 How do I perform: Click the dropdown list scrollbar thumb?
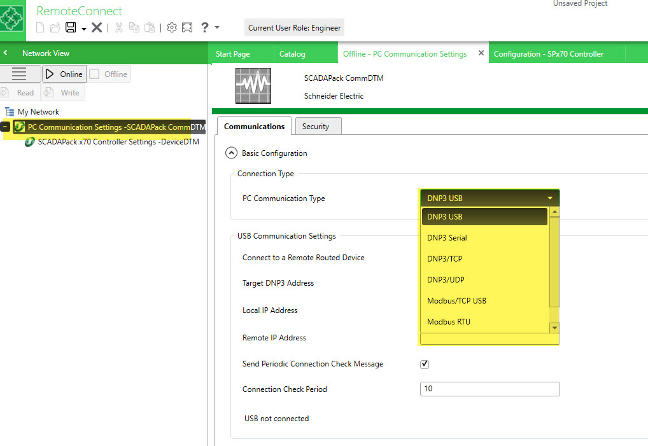coord(554,262)
